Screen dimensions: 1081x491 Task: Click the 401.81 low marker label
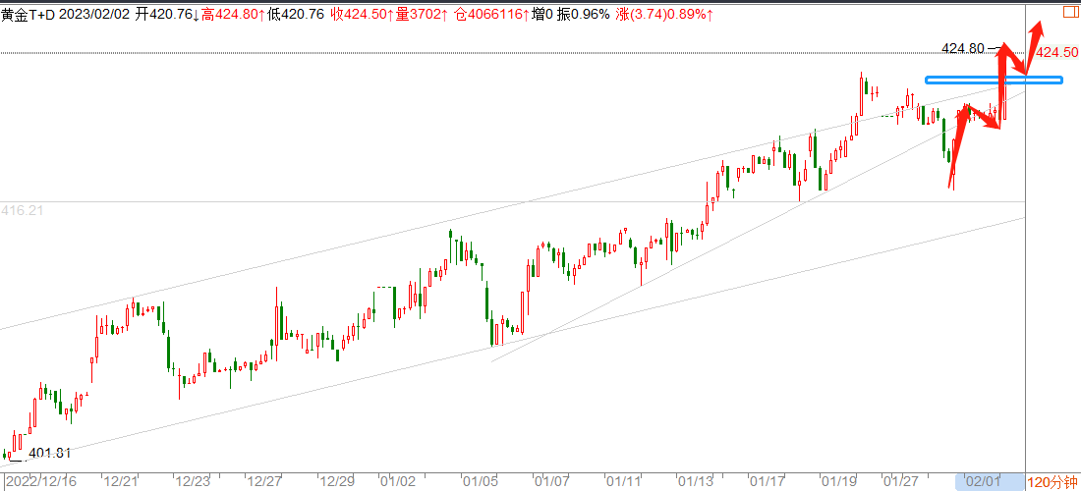49,453
